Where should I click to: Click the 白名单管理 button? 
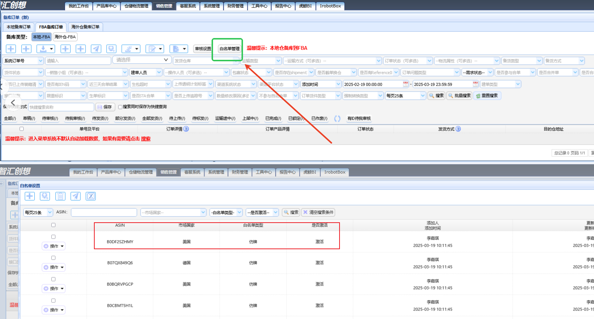(229, 49)
